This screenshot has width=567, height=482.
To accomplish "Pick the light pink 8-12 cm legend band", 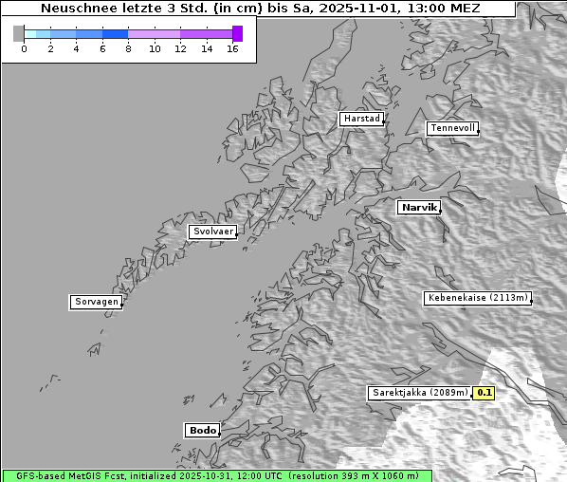I will tap(154, 34).
